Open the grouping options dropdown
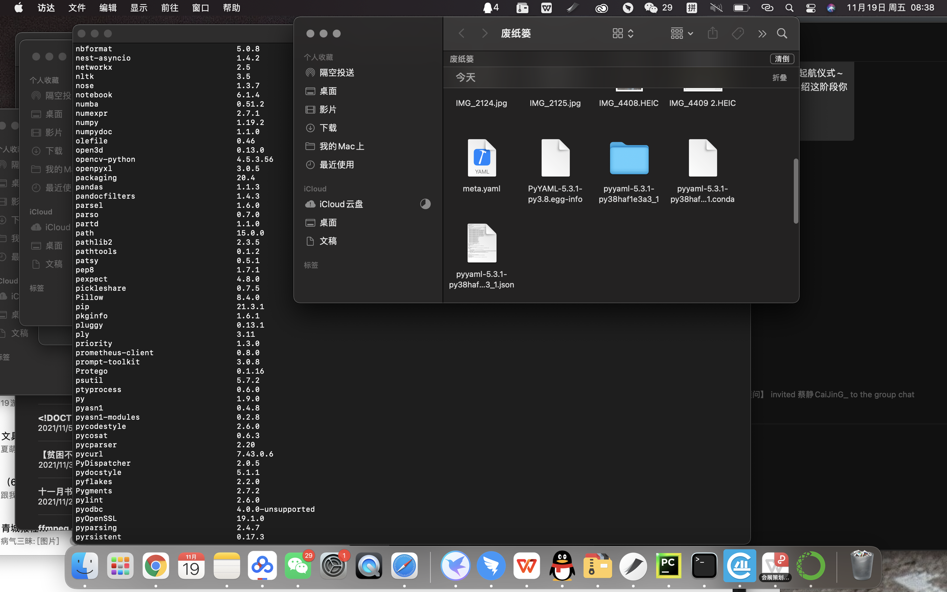 point(681,34)
